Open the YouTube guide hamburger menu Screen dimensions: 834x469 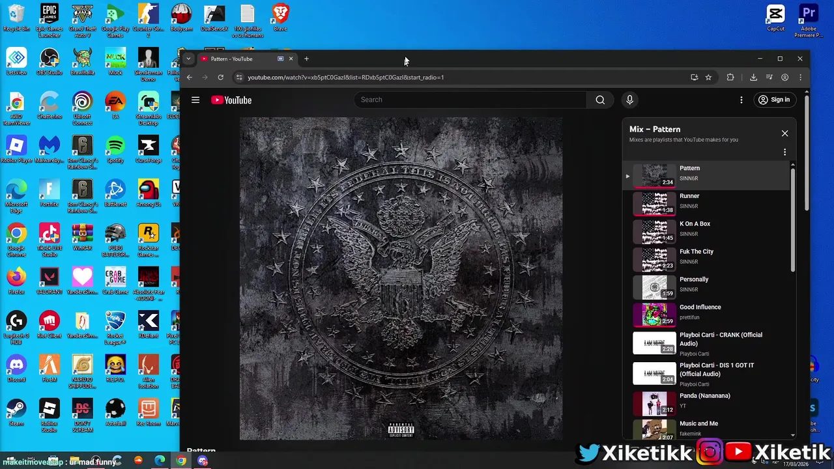point(195,100)
